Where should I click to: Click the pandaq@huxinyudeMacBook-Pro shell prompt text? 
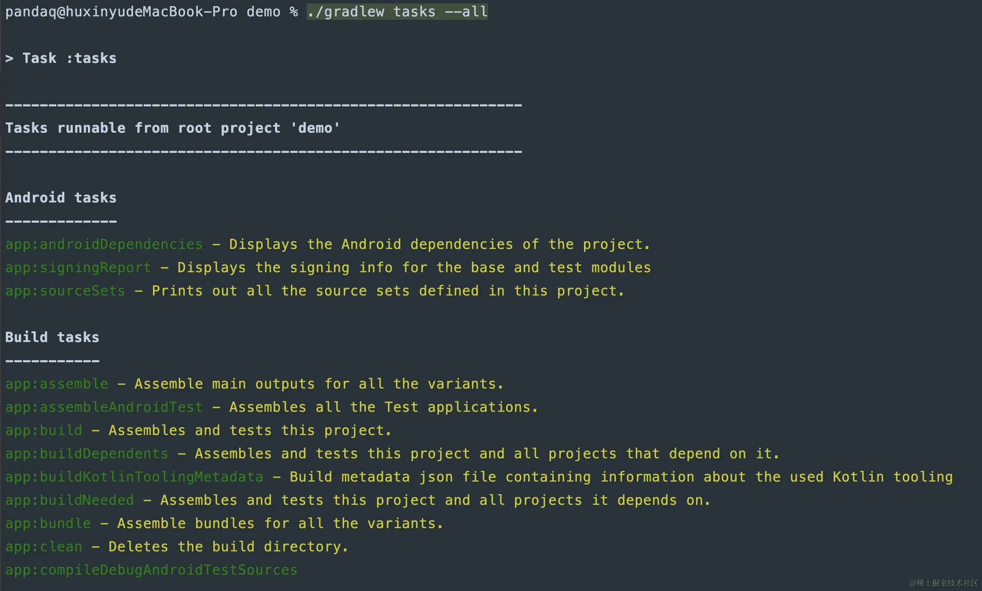click(x=121, y=12)
